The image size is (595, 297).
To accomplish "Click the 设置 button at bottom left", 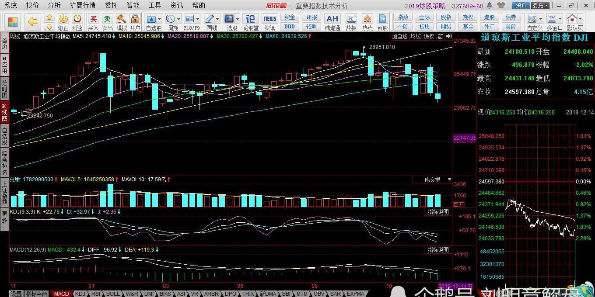I will (16, 294).
